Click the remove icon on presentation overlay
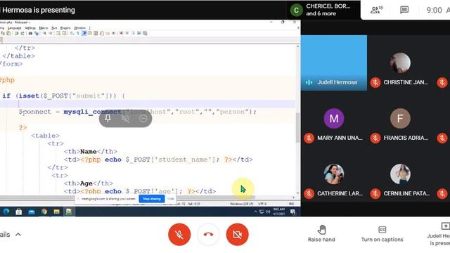 pos(143,119)
